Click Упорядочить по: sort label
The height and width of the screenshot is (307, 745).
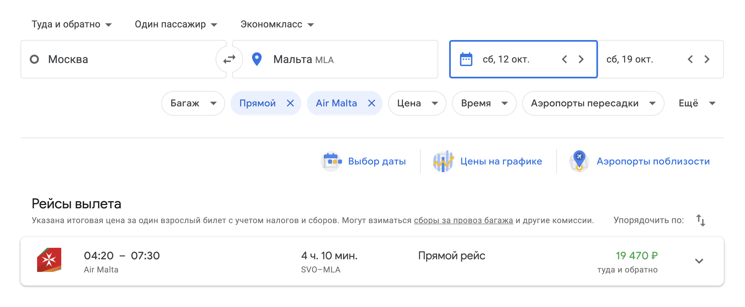(x=648, y=220)
